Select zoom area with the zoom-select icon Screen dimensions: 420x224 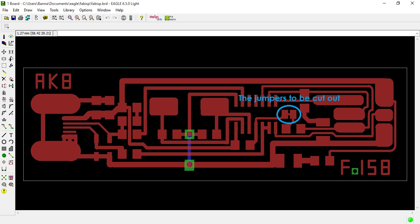99,18
